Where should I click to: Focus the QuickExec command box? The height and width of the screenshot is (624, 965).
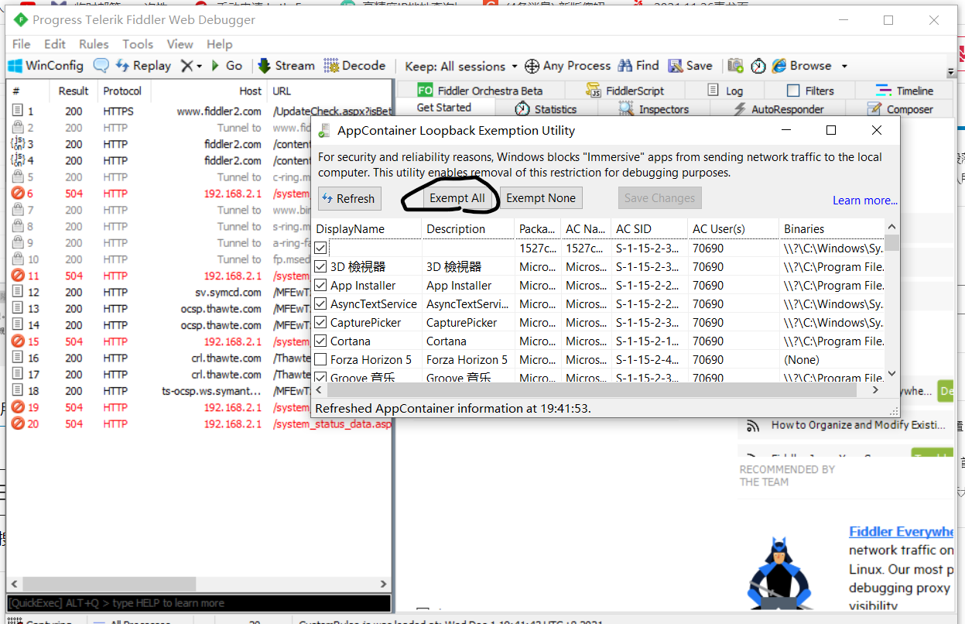tap(199, 603)
